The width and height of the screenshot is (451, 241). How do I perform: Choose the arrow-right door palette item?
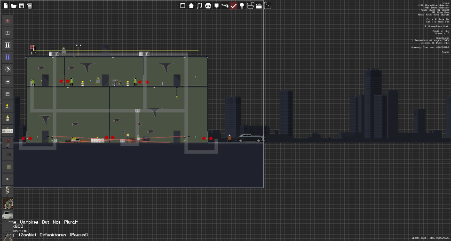point(8,82)
